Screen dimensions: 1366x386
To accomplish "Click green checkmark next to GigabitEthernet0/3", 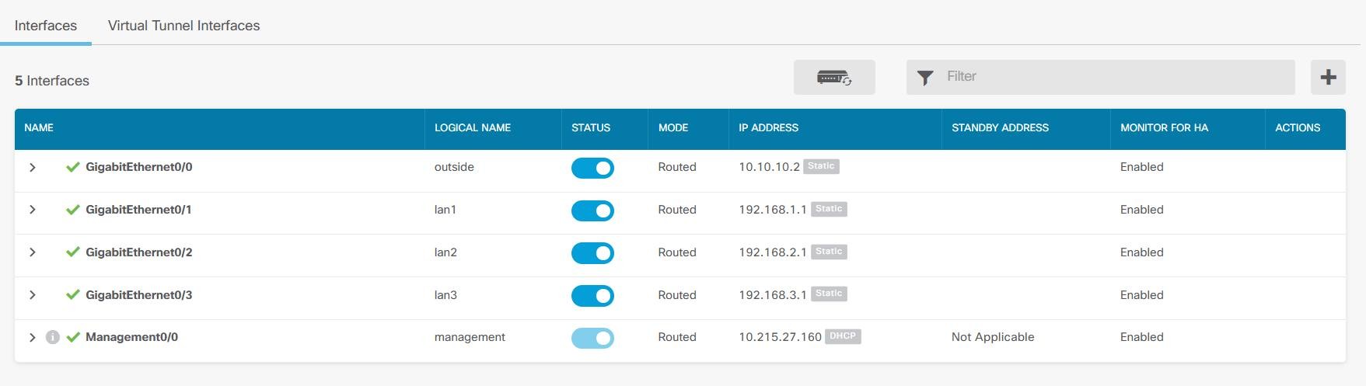I will tap(73, 295).
